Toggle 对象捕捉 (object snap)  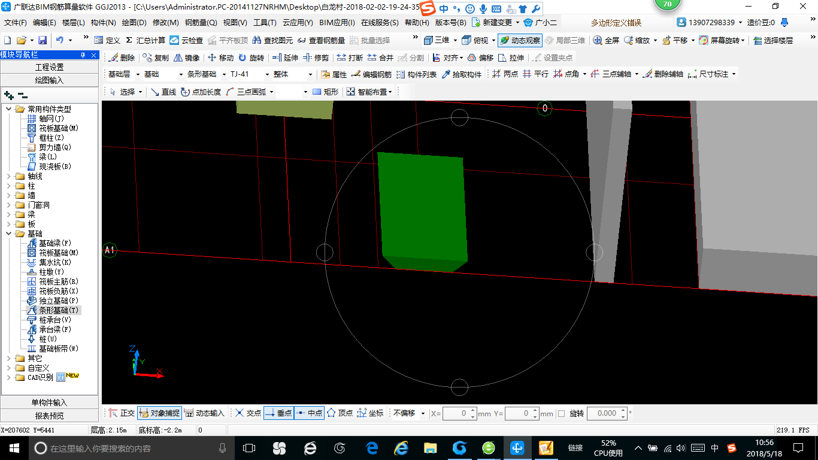pos(159,413)
